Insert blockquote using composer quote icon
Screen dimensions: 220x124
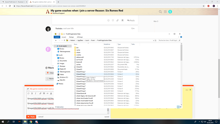click(44, 94)
